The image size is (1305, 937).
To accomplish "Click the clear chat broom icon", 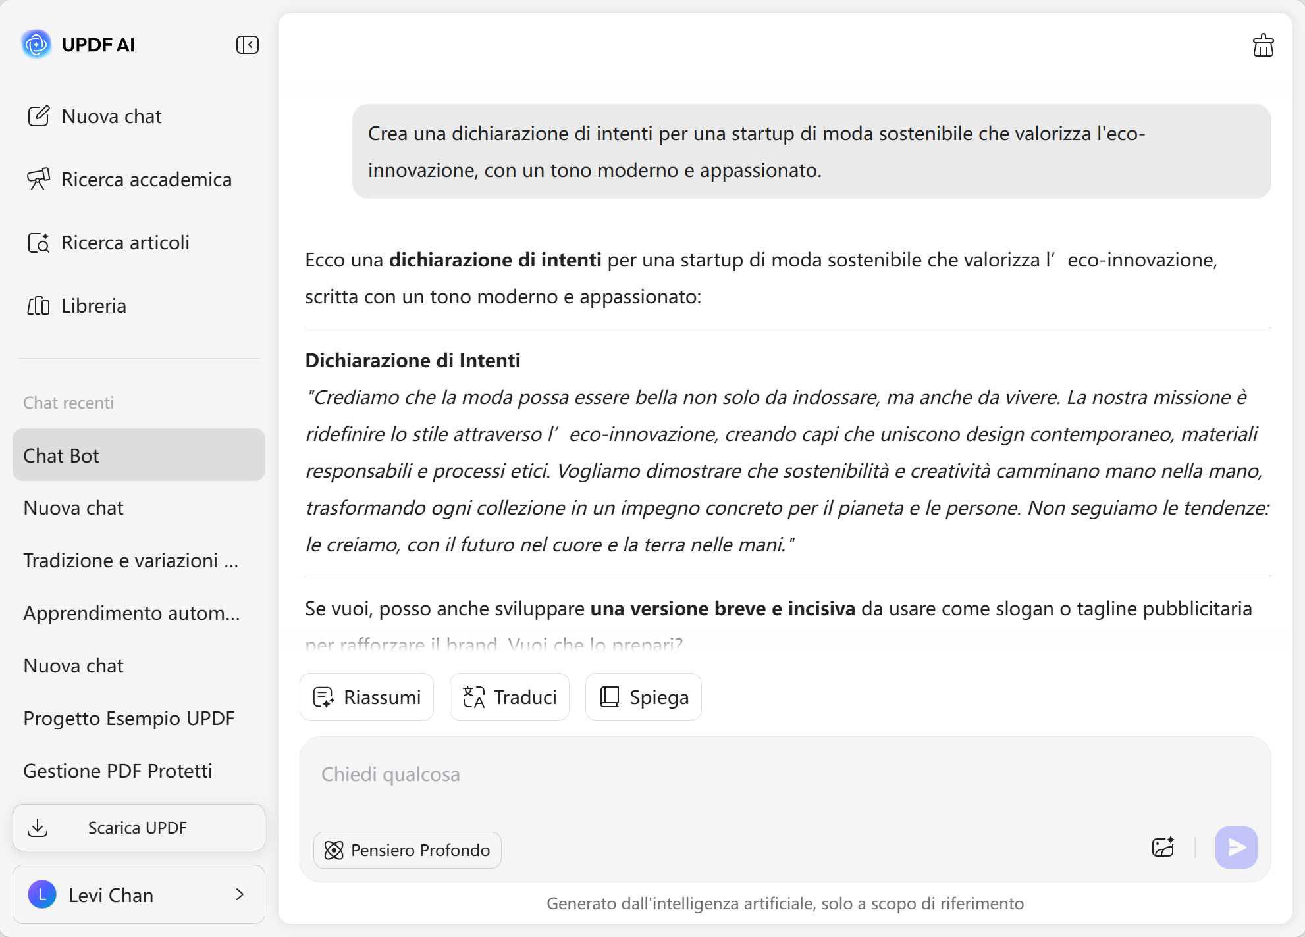I will (x=1262, y=45).
